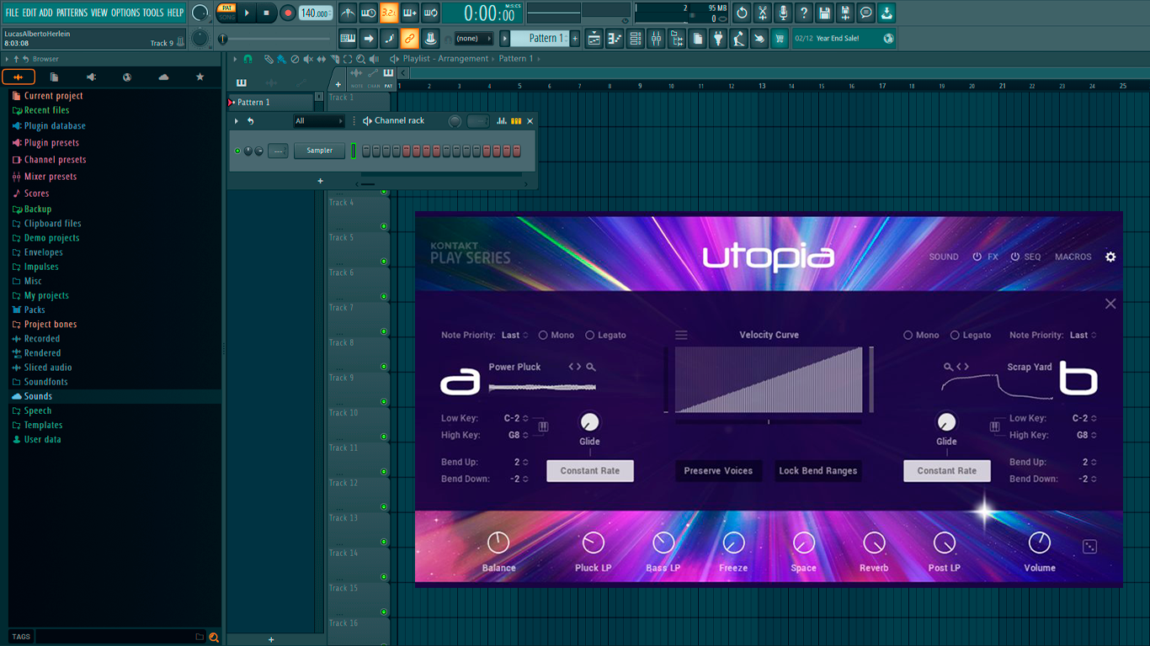This screenshot has width=1150, height=646.
Task: Click the undo history circular arrow icon
Action: [742, 13]
